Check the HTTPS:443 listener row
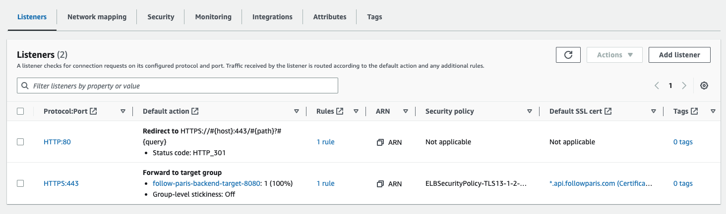The width and height of the screenshot is (726, 214). (x=20, y=183)
